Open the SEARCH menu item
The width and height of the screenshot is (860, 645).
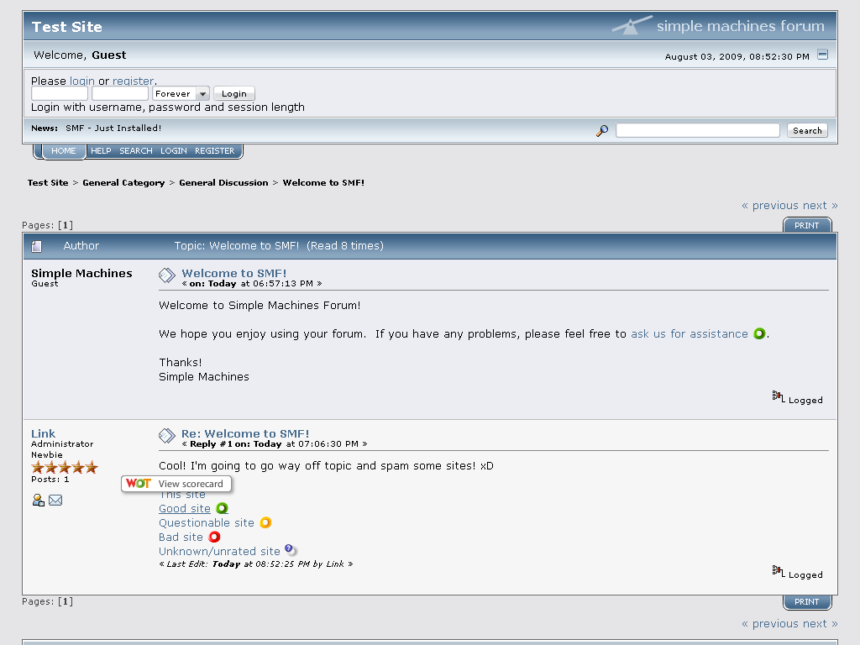tap(136, 151)
